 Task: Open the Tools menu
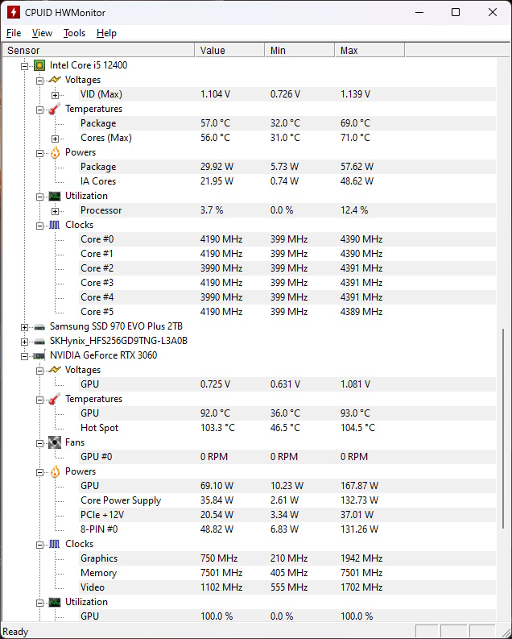click(x=75, y=33)
